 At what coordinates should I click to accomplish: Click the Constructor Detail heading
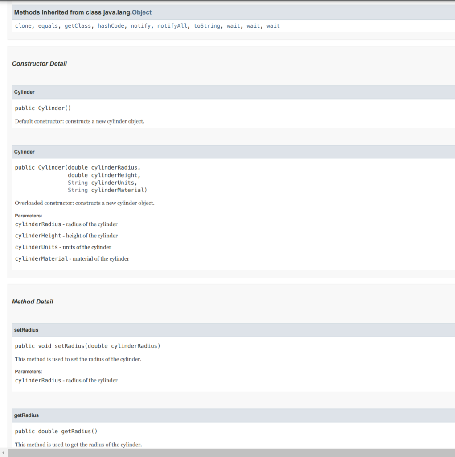tap(39, 63)
